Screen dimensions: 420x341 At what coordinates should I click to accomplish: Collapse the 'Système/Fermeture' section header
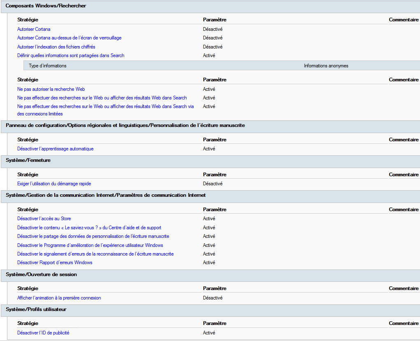(28, 160)
